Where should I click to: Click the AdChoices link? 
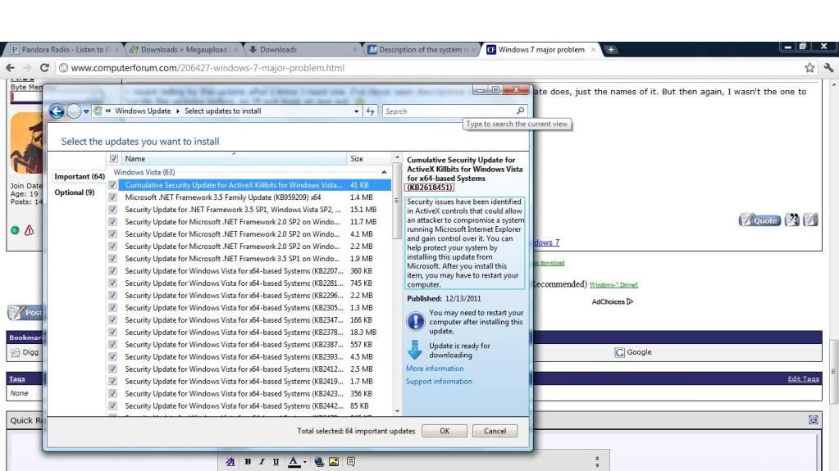coord(612,301)
